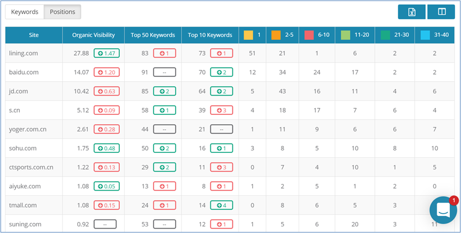Click the baidu.com site name
This screenshot has width=461, height=233.
[24, 72]
